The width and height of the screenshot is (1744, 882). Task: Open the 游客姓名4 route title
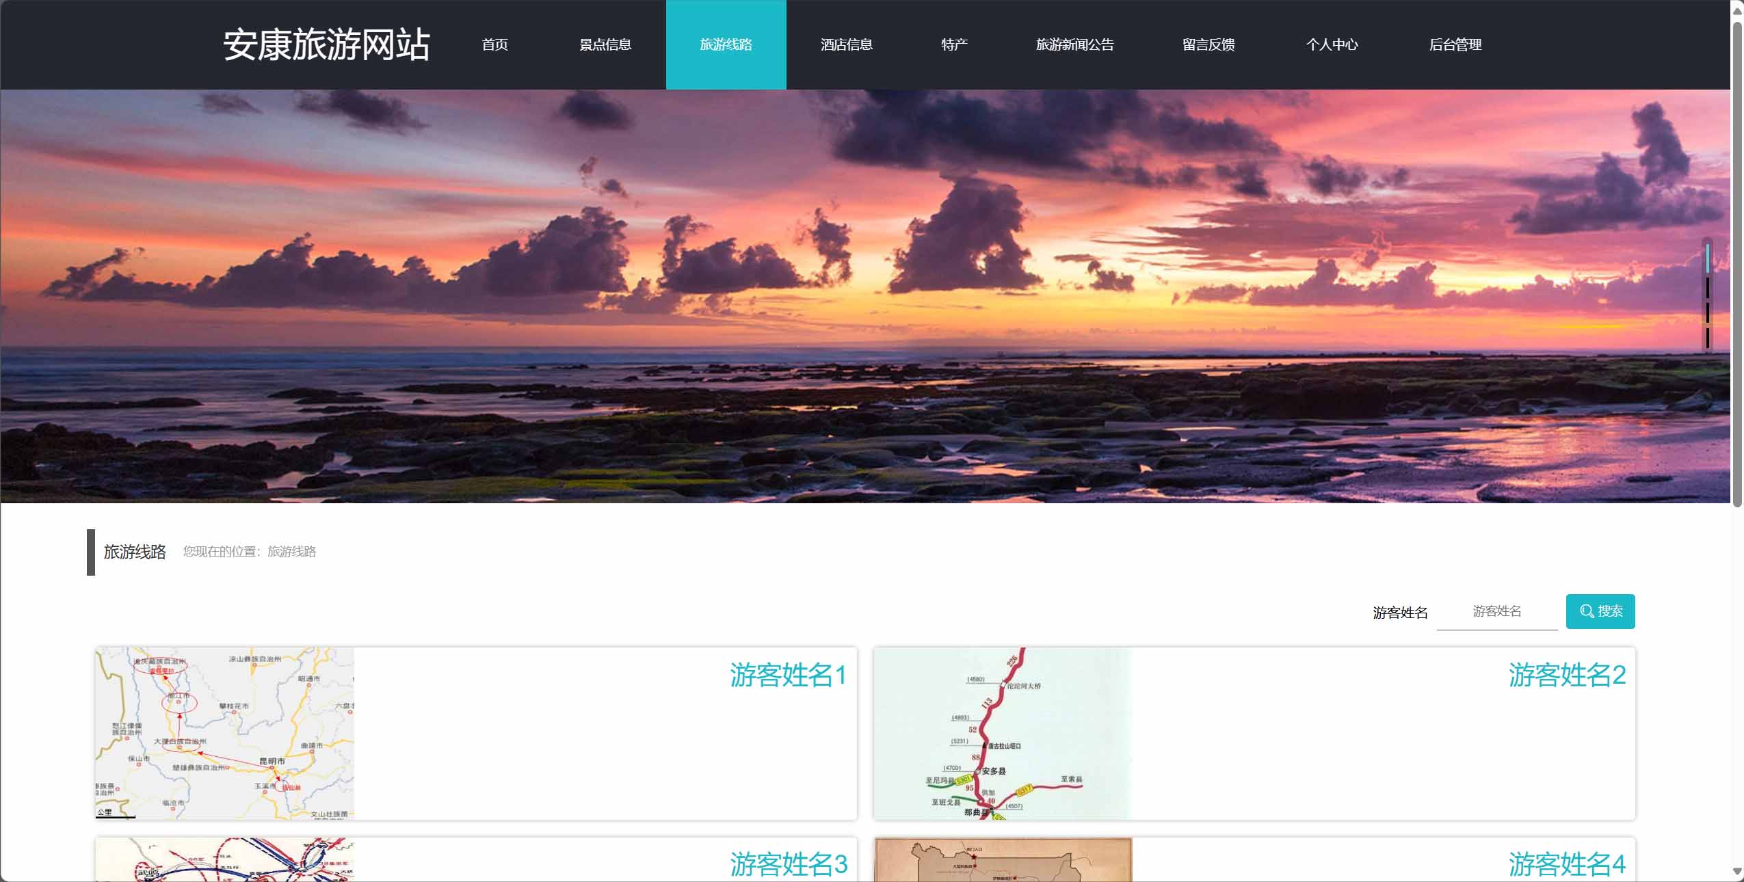click(x=1567, y=864)
